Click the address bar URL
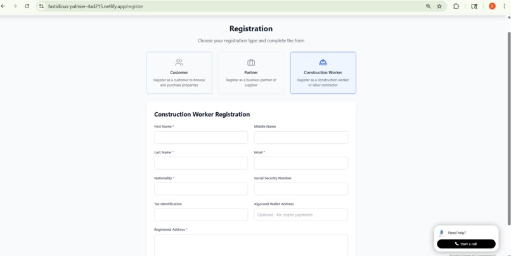This screenshot has width=511, height=256. [96, 6]
